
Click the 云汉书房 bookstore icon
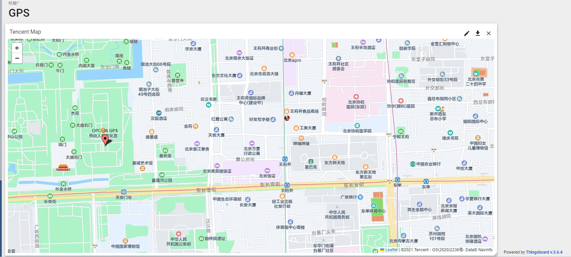(x=209, y=105)
